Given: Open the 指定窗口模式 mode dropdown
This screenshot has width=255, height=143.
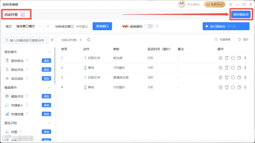Looking at the screenshot, I should click(x=29, y=26).
